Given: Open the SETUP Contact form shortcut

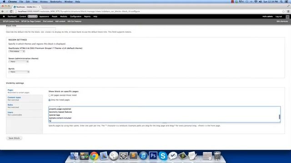Looking at the screenshot, I should [x=11, y=21].
